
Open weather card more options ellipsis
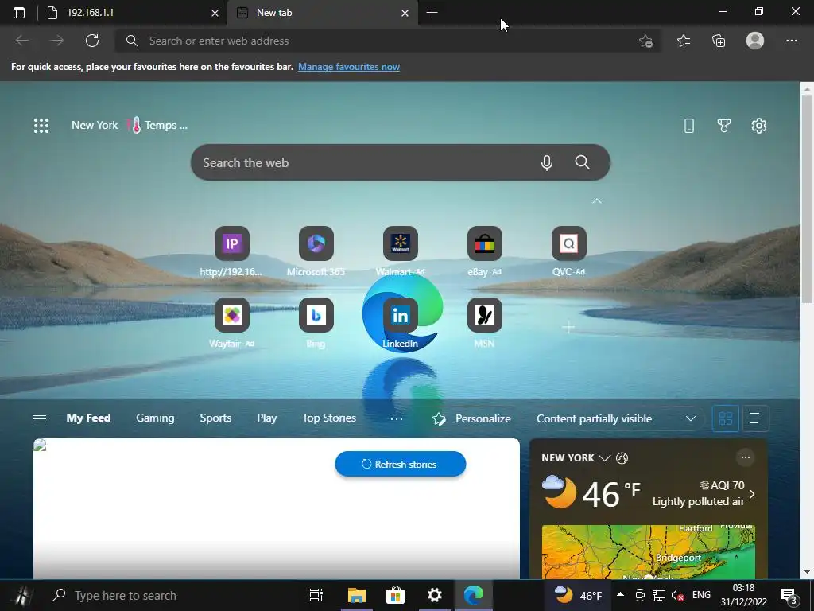tap(745, 457)
